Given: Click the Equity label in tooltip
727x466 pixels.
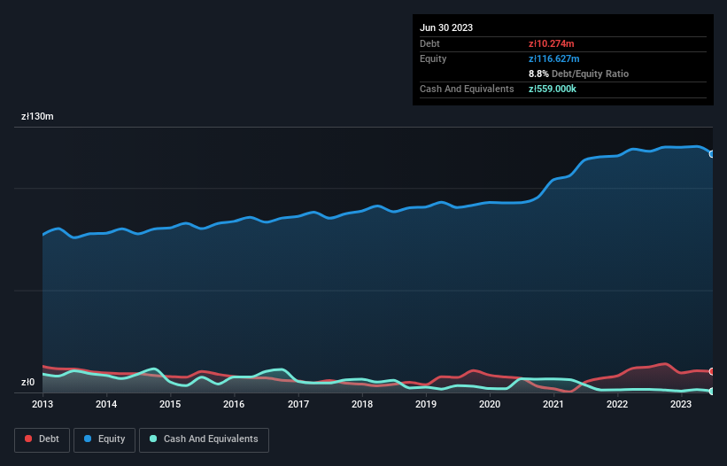Looking at the screenshot, I should coord(433,58).
